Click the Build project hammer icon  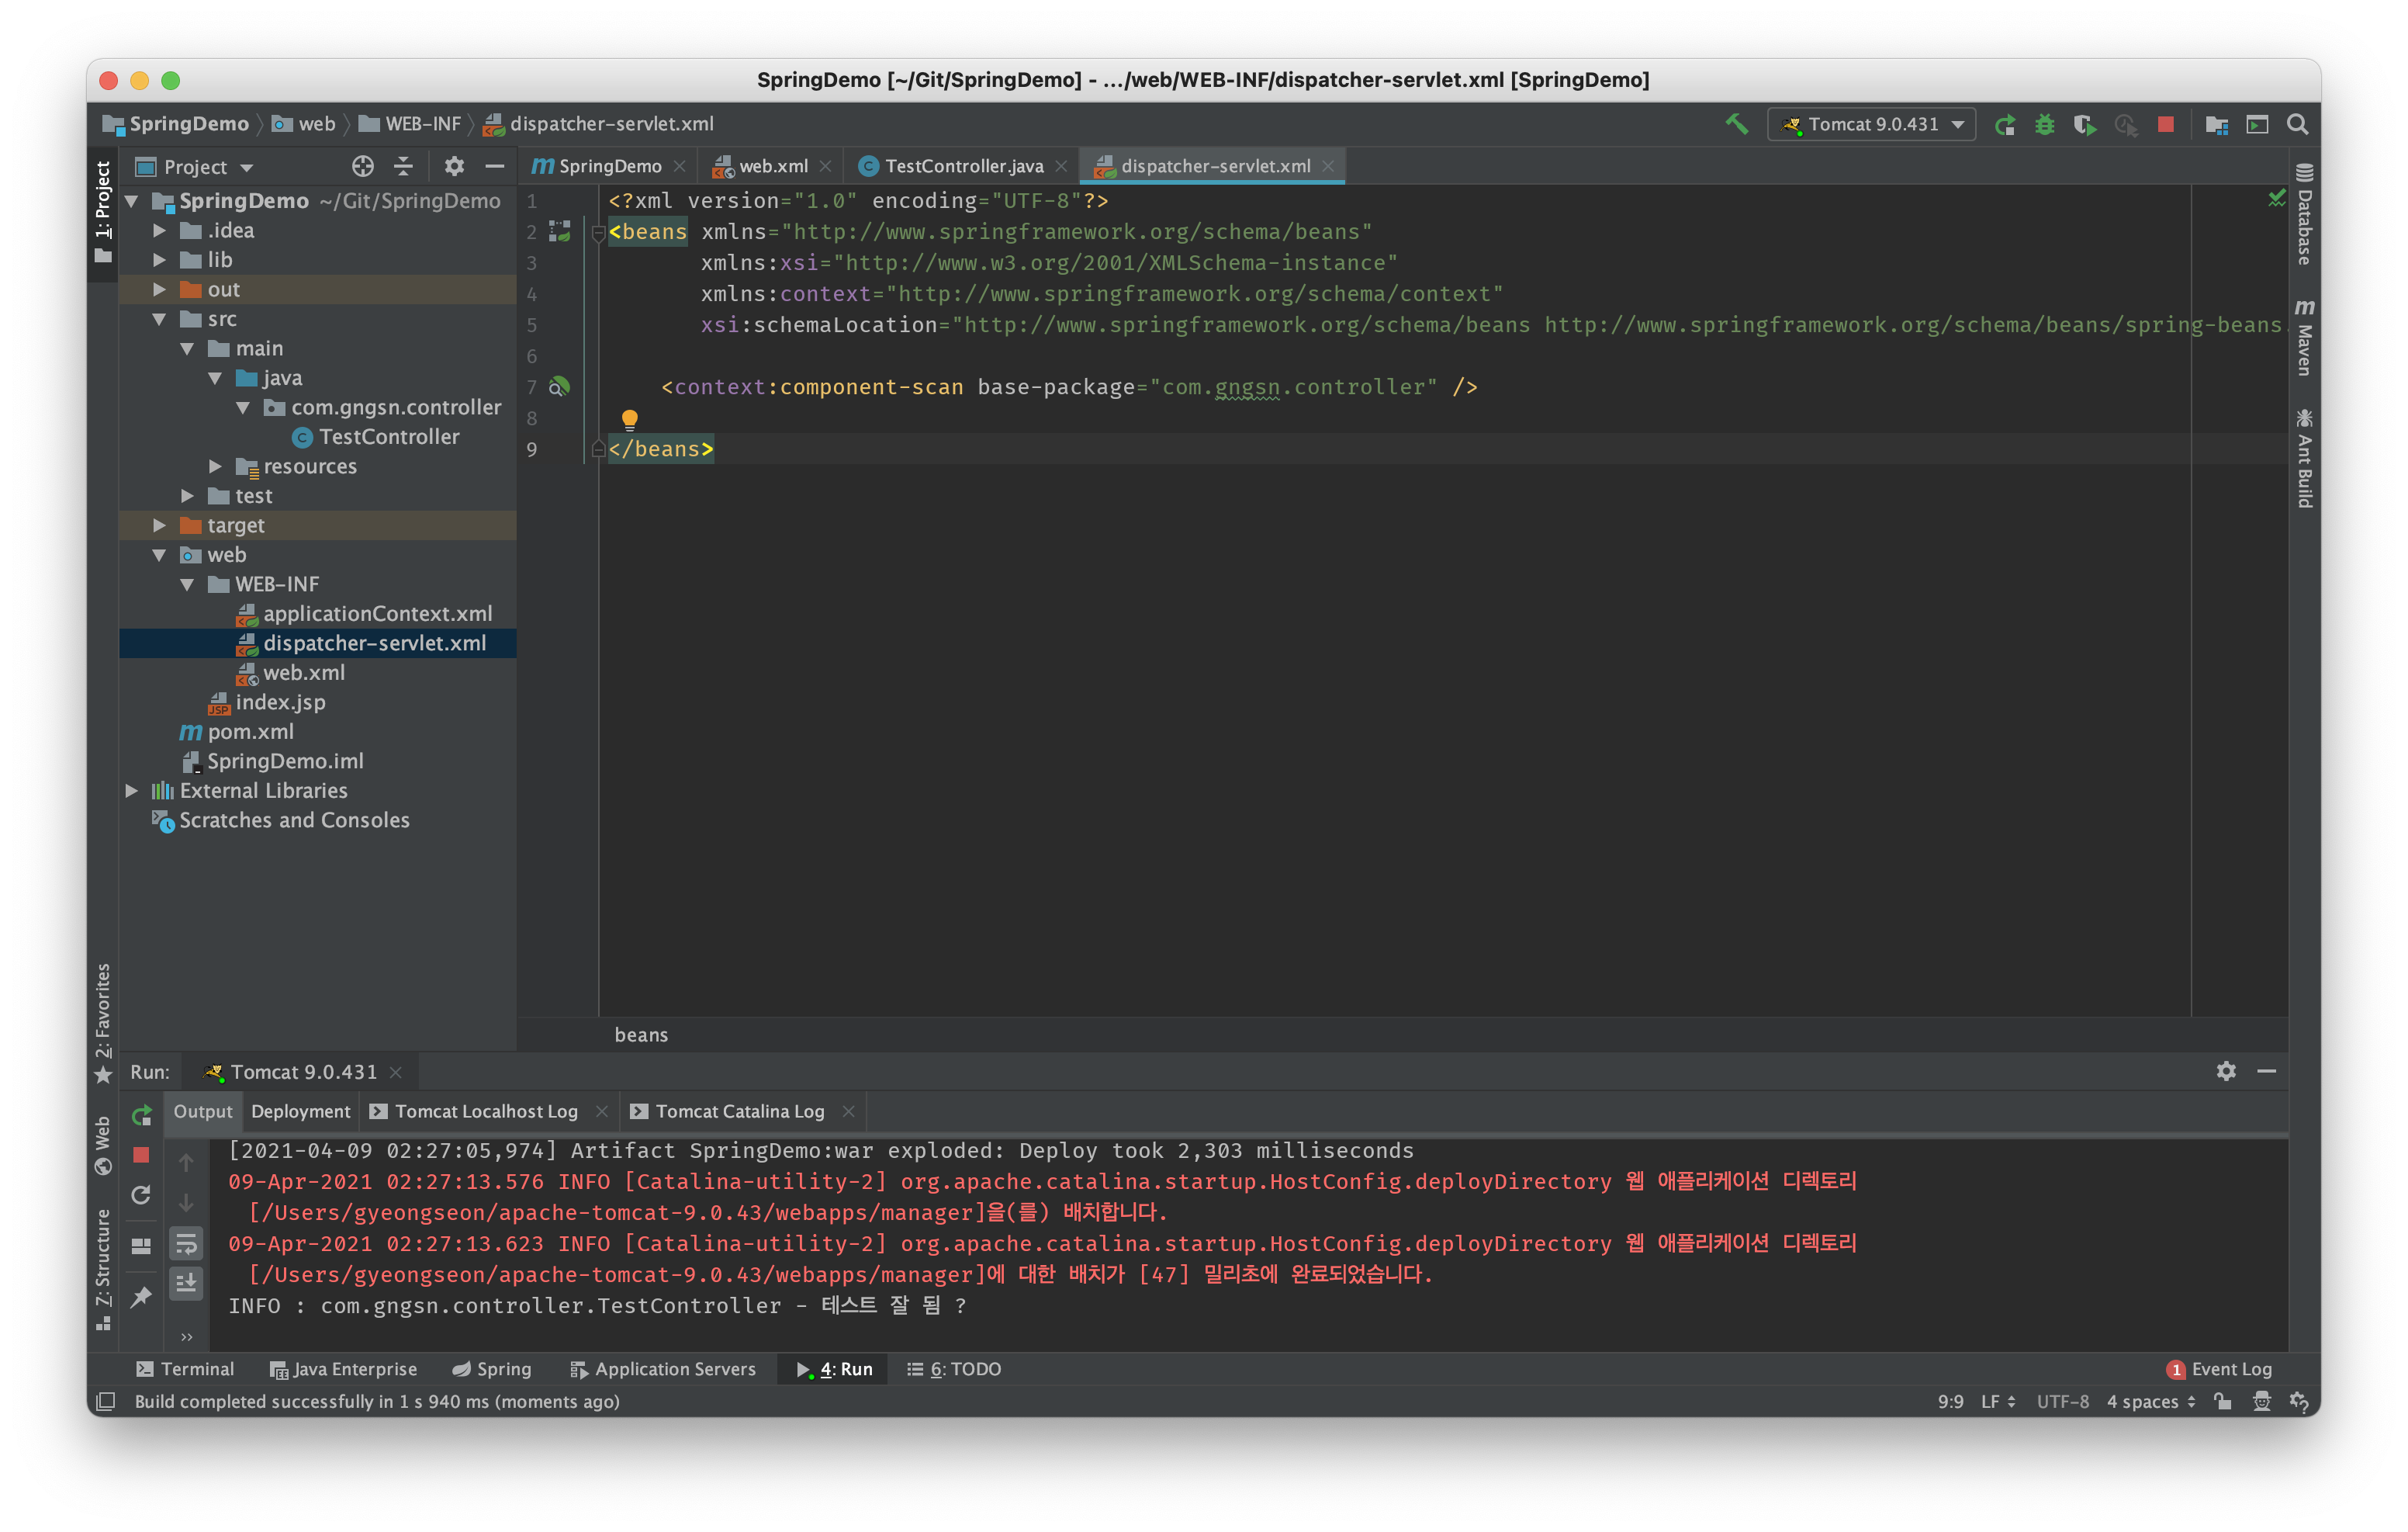click(1736, 124)
